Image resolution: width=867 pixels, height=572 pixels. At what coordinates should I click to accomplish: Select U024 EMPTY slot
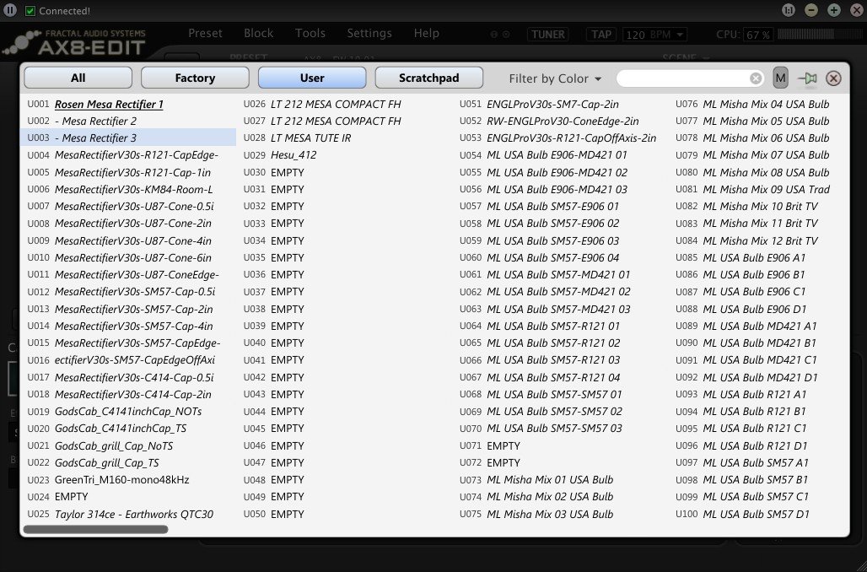(128, 497)
